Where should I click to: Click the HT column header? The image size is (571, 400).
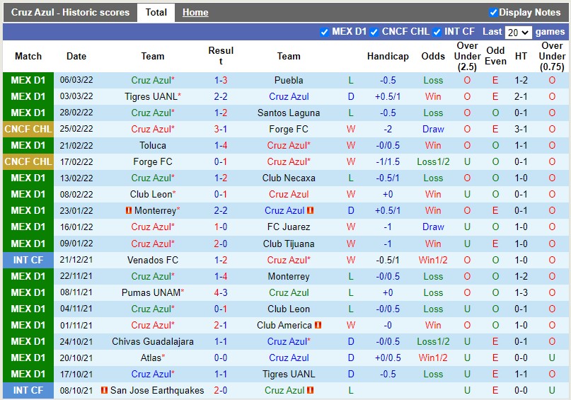click(521, 56)
